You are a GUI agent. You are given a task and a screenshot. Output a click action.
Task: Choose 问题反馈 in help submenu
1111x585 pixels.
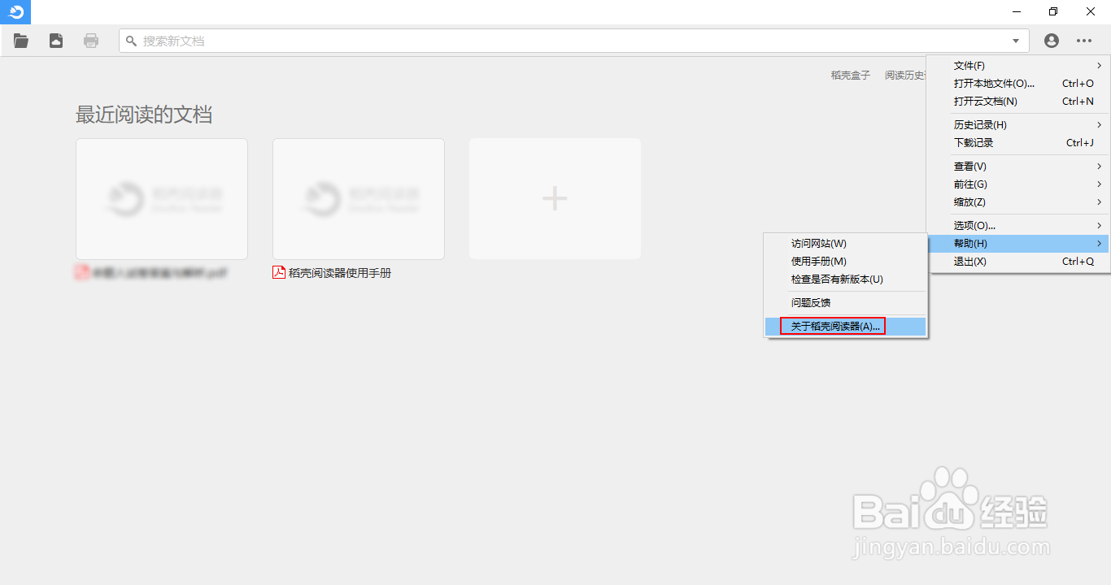846,303
